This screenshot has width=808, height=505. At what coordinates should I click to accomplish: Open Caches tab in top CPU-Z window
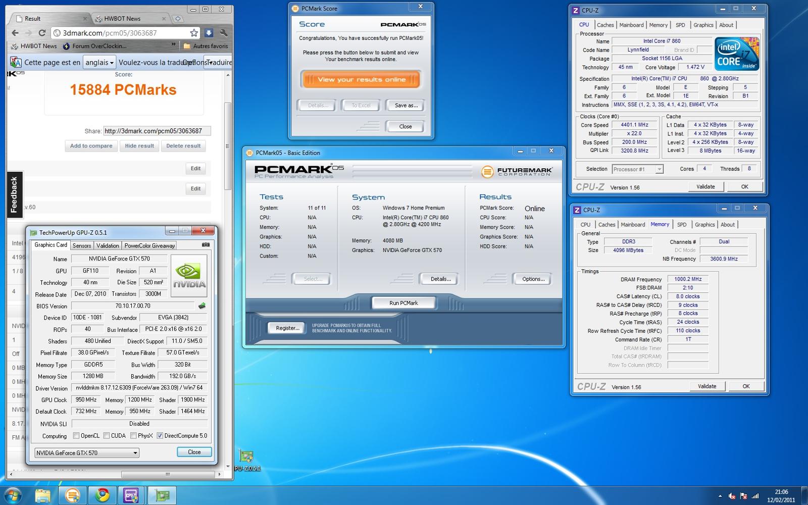coord(605,25)
